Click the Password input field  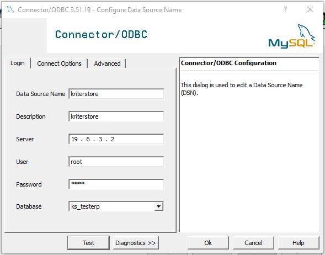click(x=116, y=184)
